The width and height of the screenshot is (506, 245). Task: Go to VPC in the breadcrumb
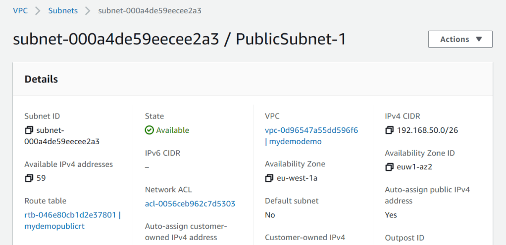coord(20,11)
